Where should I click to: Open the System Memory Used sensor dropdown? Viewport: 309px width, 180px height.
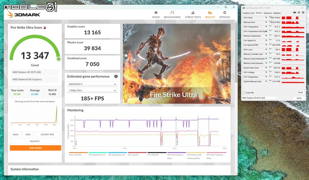(x=266, y=81)
